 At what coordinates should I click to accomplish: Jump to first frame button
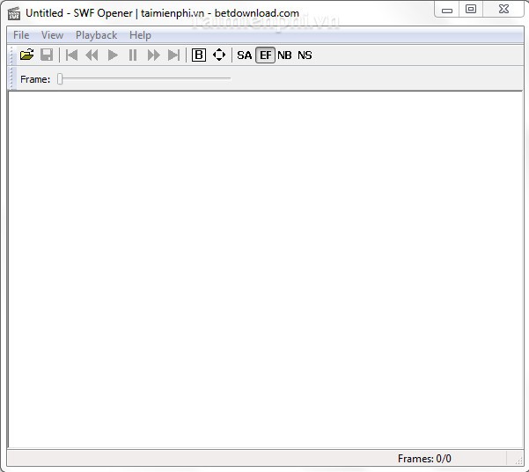tap(72, 55)
